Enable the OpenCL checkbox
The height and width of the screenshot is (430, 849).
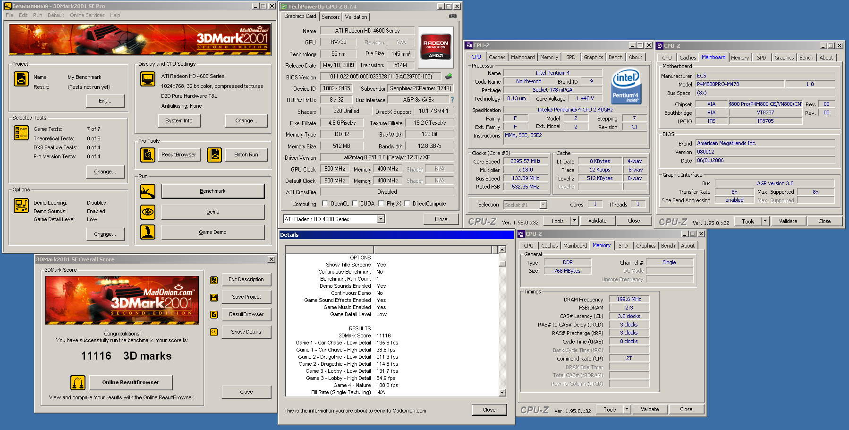click(x=325, y=204)
